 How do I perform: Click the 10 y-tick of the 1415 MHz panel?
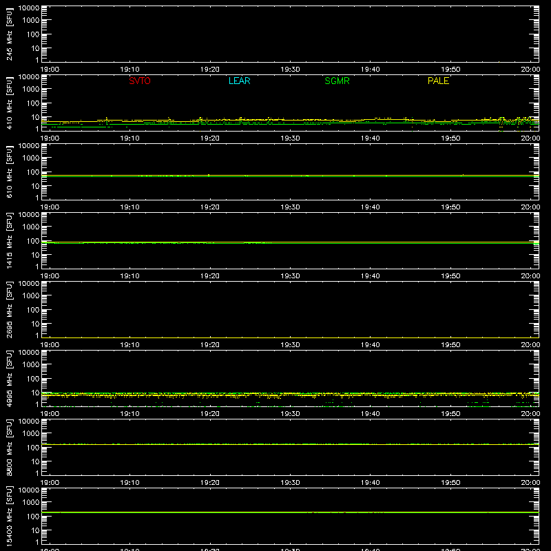click(35, 255)
